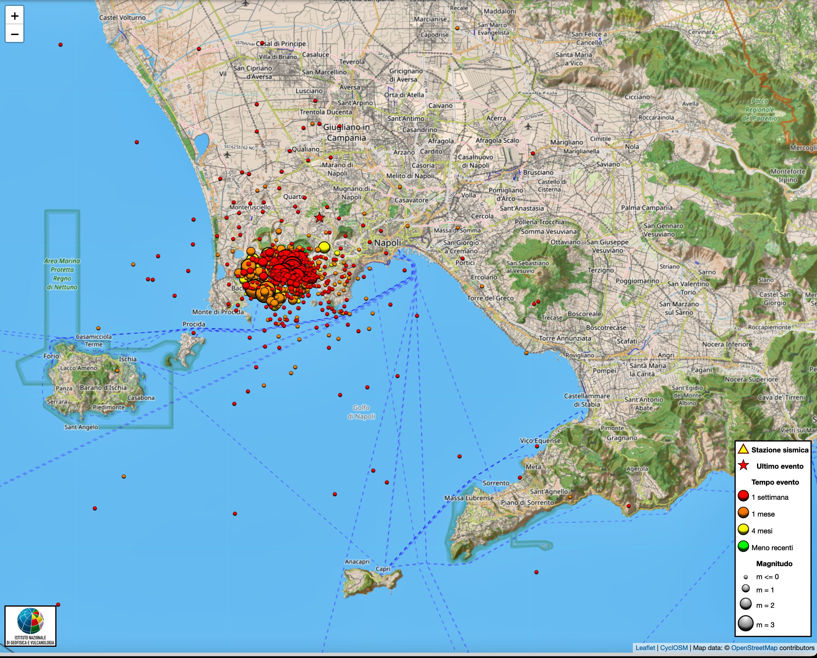
Task: Click the m = 3 magnitude legend circle
Action: point(745,624)
